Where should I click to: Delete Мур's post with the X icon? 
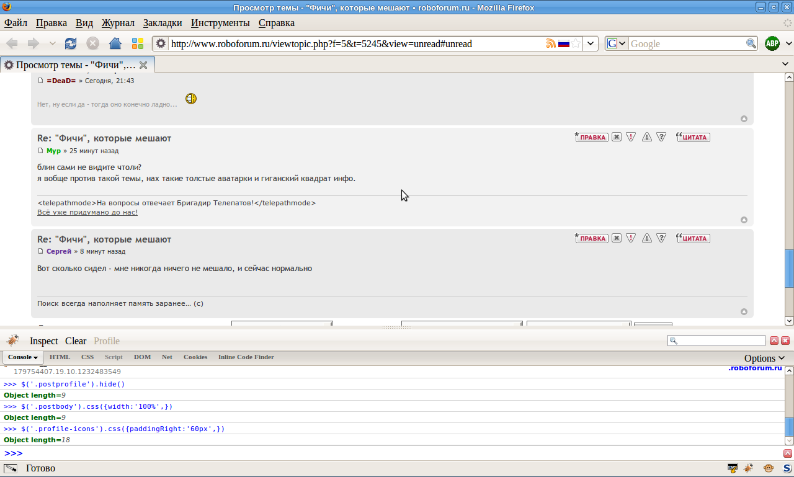(616, 137)
